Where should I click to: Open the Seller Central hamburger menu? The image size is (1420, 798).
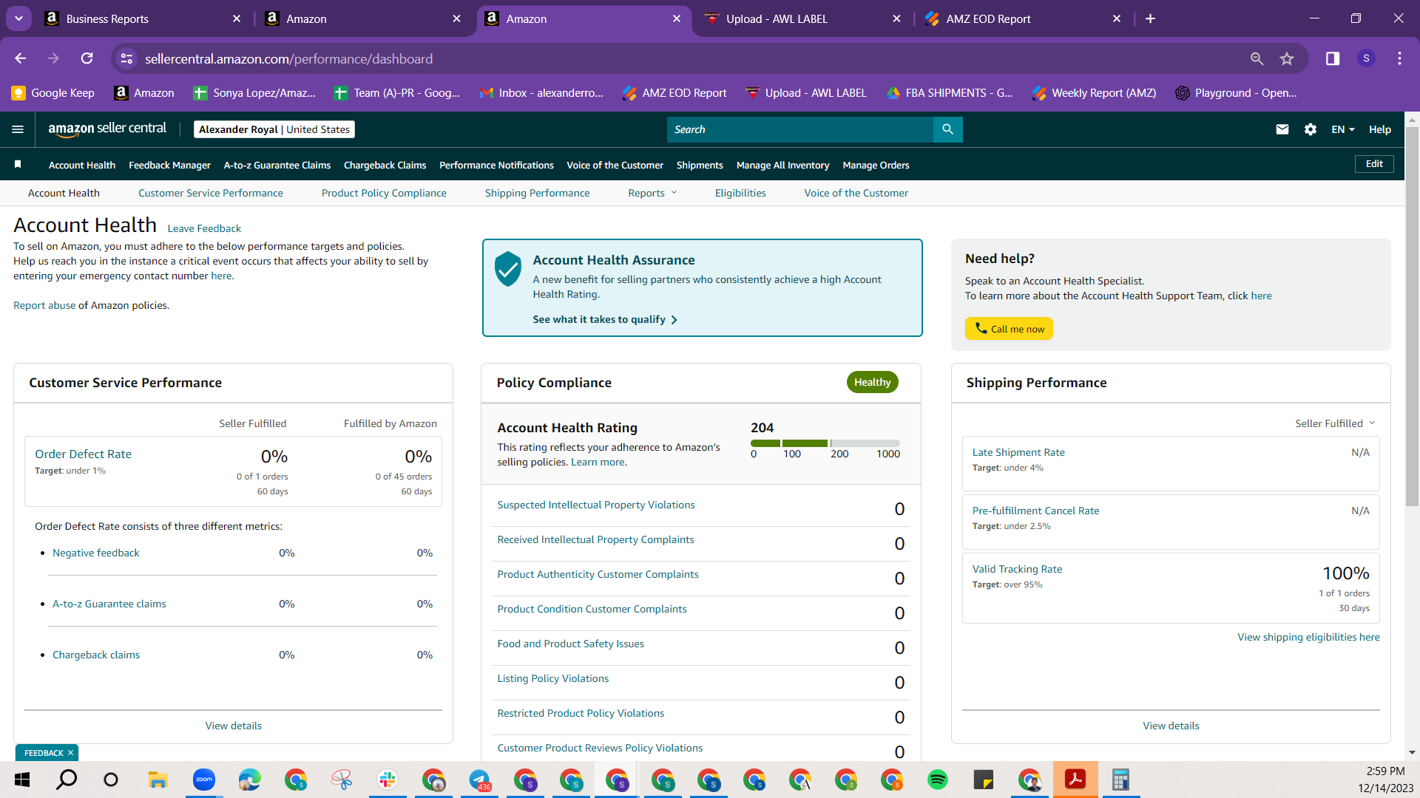tap(18, 129)
